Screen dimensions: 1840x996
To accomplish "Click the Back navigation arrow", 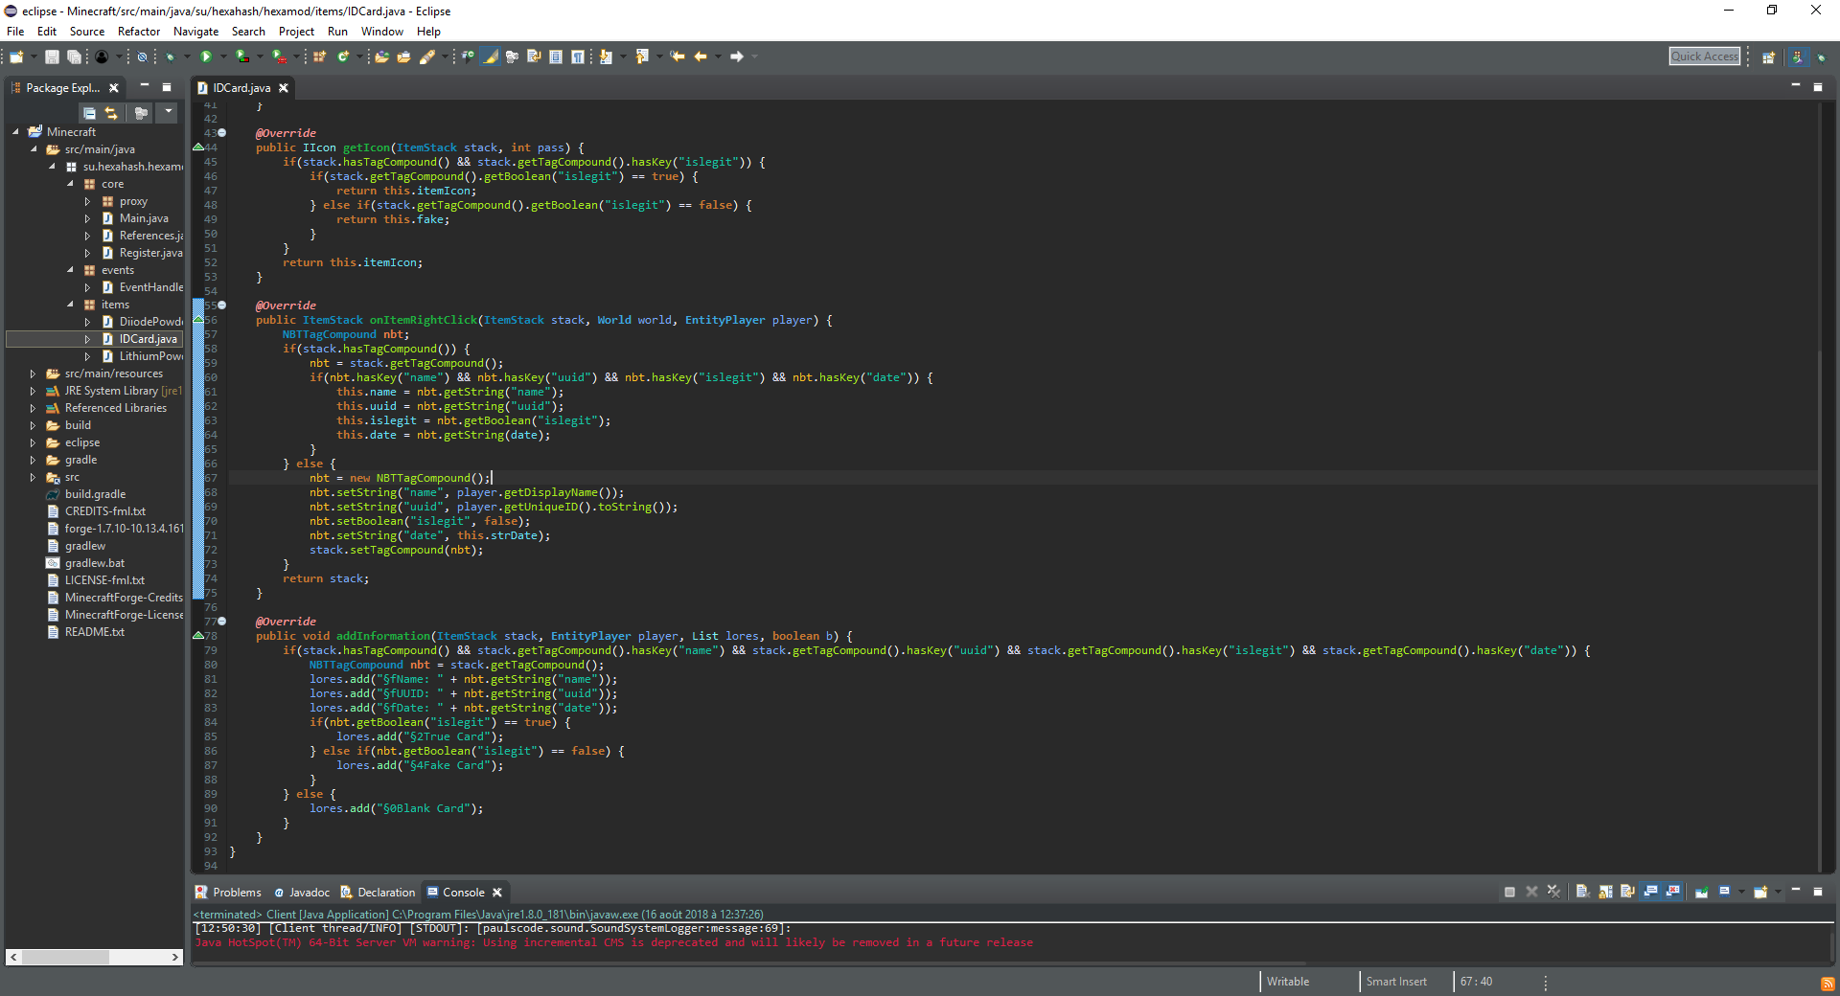I will [701, 57].
